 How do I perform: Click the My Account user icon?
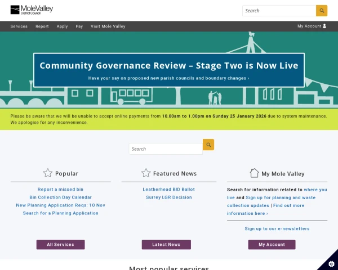tap(324, 26)
